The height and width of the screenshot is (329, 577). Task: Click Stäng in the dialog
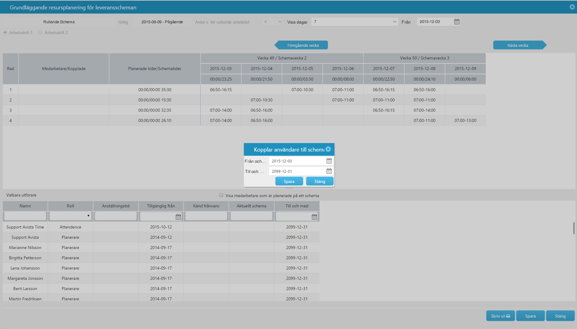tap(320, 181)
